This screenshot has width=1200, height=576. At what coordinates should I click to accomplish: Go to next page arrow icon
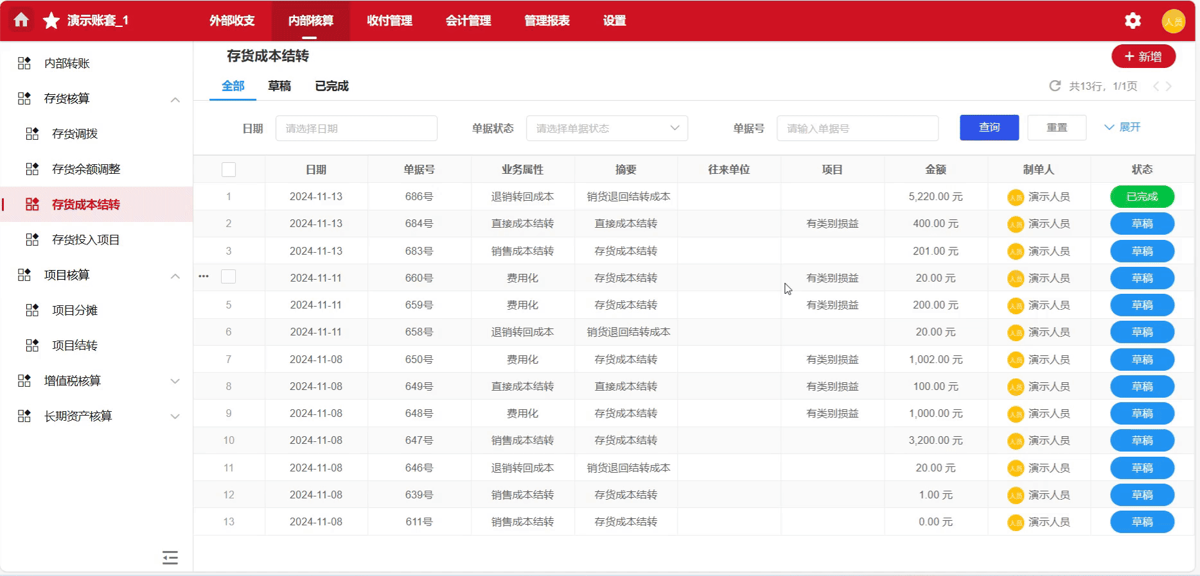tap(1169, 87)
